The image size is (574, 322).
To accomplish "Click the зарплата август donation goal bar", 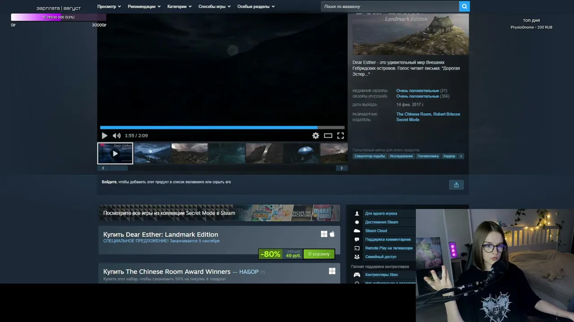I will pos(58,17).
